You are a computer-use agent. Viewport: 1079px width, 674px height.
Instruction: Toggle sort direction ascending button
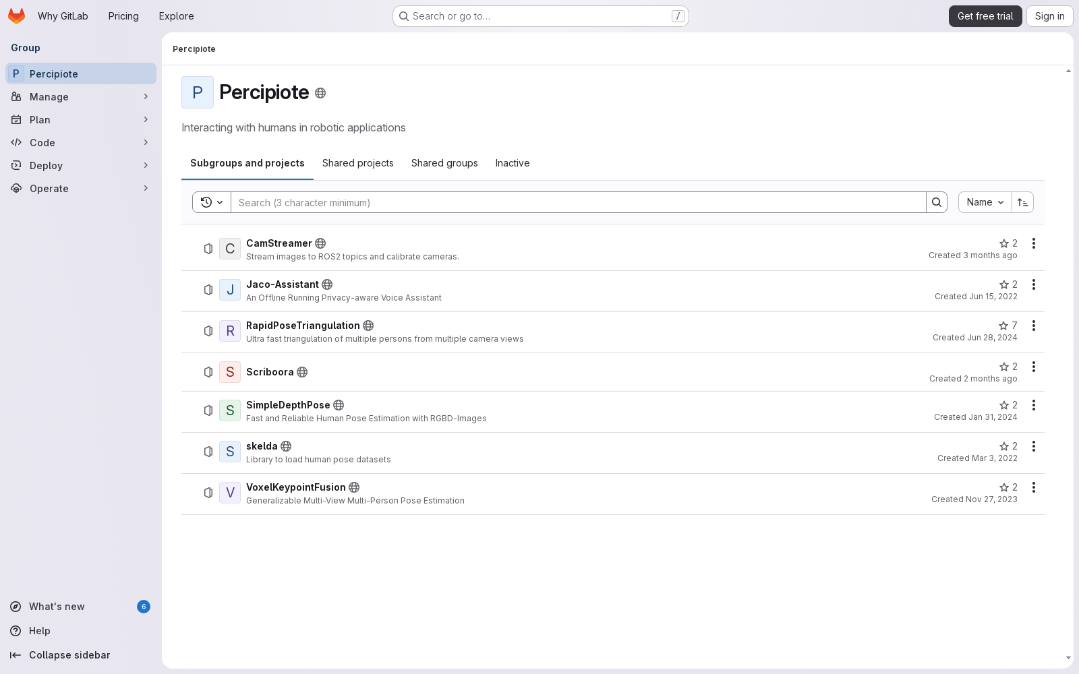pyautogui.click(x=1023, y=202)
